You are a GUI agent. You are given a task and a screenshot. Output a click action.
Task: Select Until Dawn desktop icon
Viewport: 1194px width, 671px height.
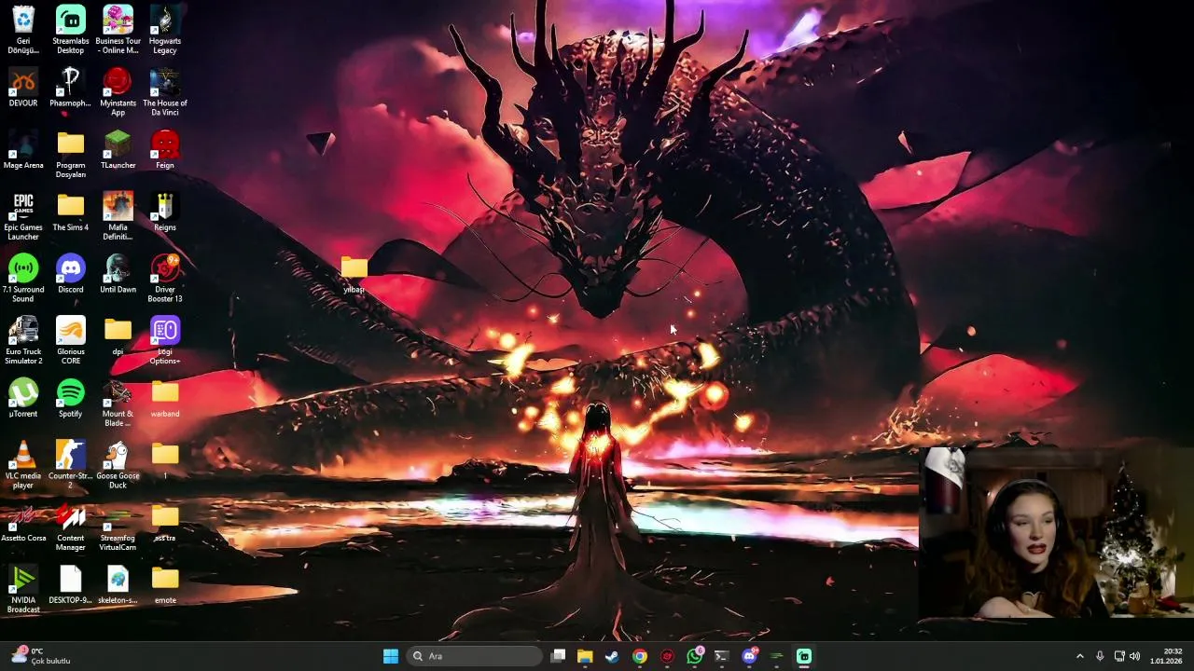click(x=118, y=274)
